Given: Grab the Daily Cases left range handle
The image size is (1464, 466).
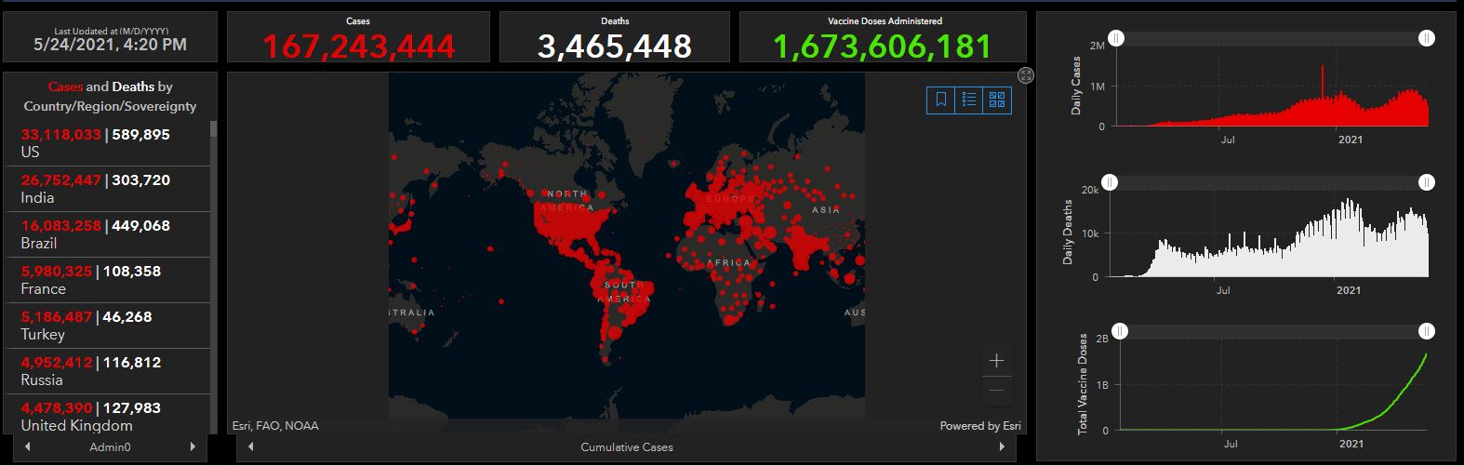Looking at the screenshot, I should (1116, 38).
